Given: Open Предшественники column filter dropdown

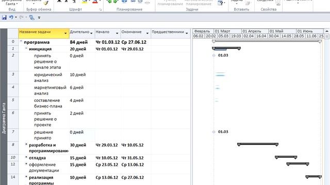Looking at the screenshot, I should click(187, 33).
